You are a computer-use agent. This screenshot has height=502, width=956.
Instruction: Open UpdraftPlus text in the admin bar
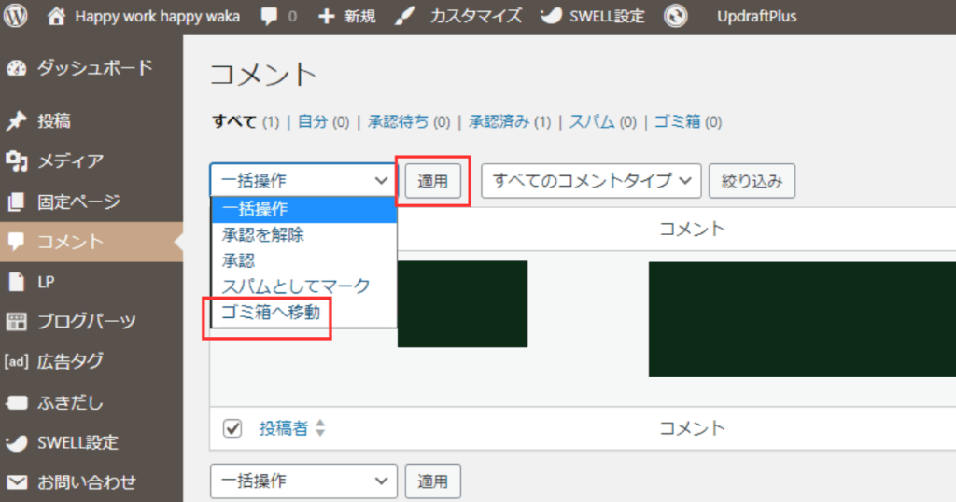(756, 17)
